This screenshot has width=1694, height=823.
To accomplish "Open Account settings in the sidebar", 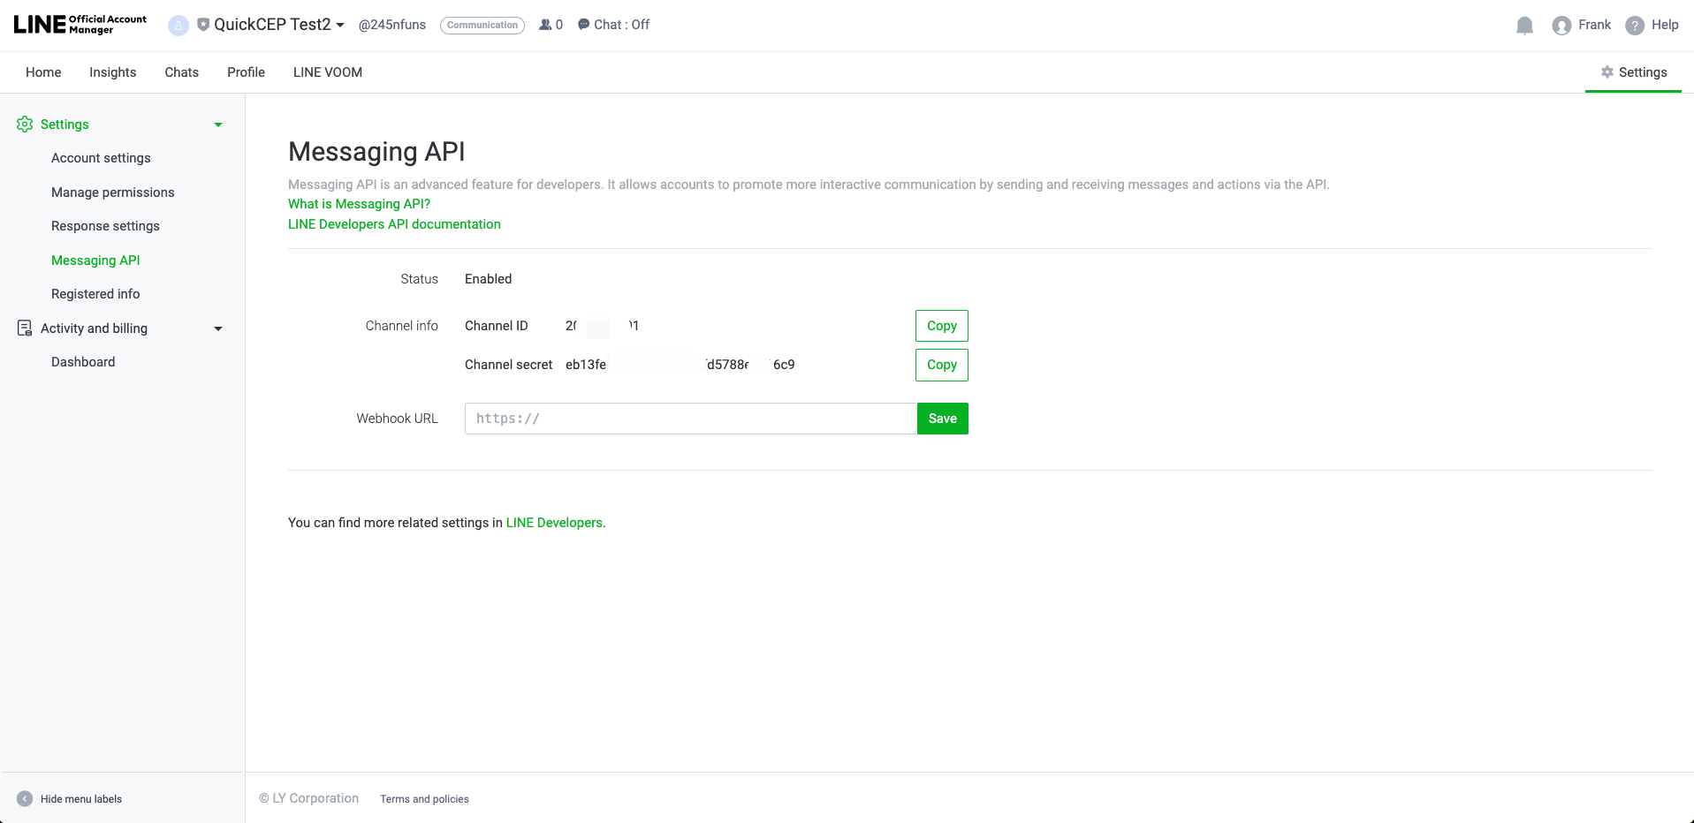I will coord(101,158).
